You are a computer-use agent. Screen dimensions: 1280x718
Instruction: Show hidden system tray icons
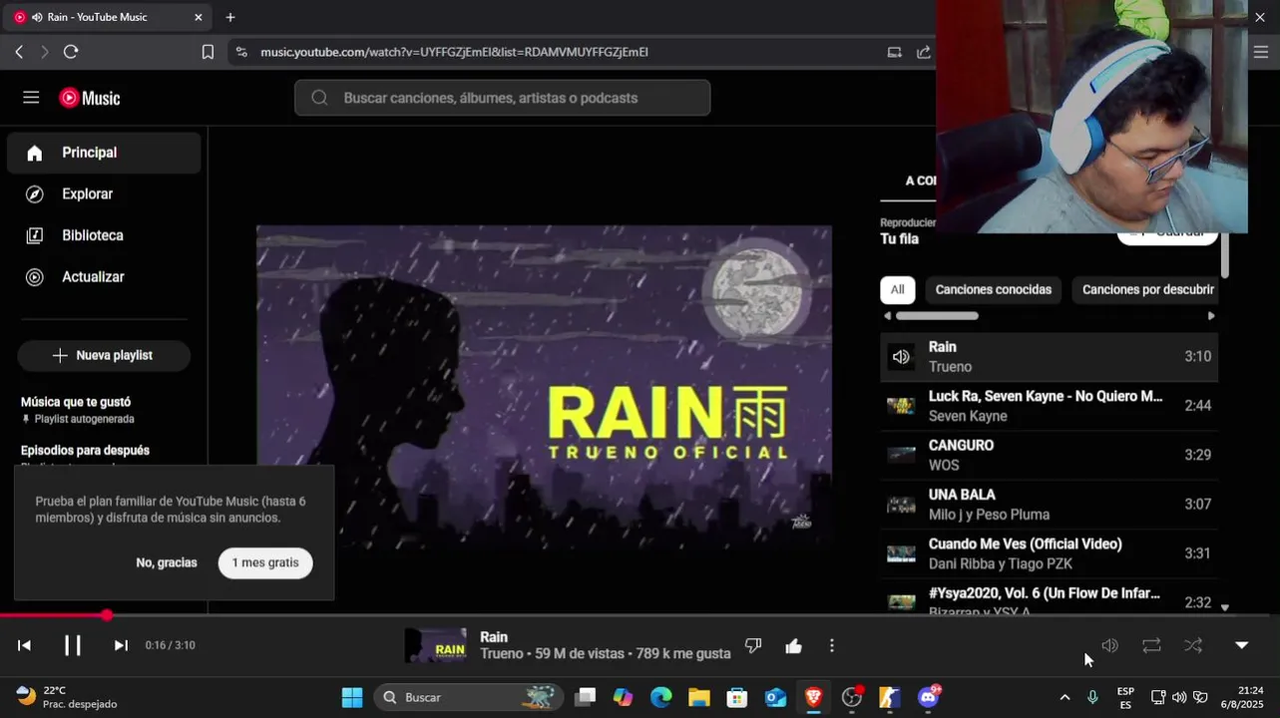tap(1065, 697)
